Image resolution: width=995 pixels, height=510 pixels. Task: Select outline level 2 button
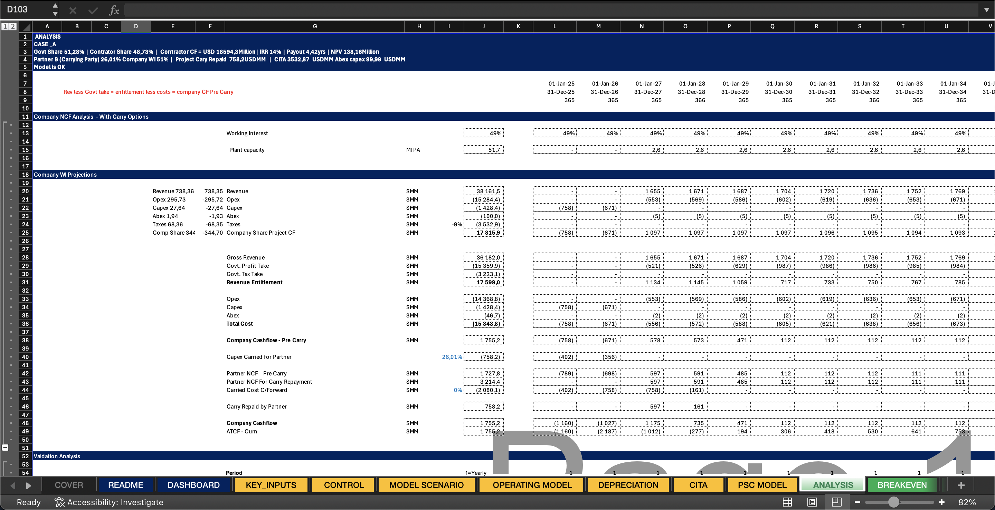point(13,26)
